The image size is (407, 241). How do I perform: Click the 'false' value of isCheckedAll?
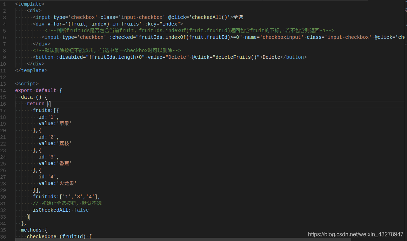[x=81, y=210]
